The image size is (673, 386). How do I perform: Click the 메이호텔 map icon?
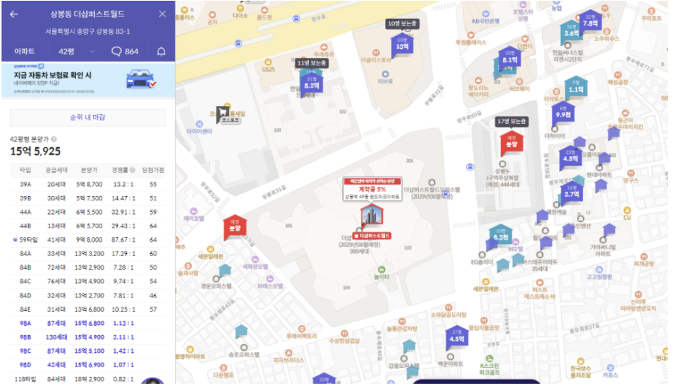click(x=193, y=211)
